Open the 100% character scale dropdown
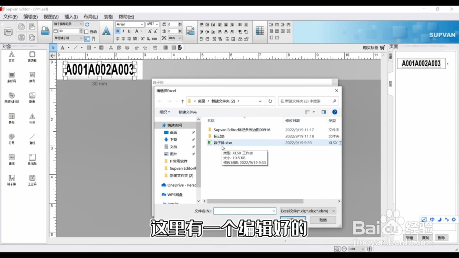This screenshot has width=459, height=258. tap(175, 38)
